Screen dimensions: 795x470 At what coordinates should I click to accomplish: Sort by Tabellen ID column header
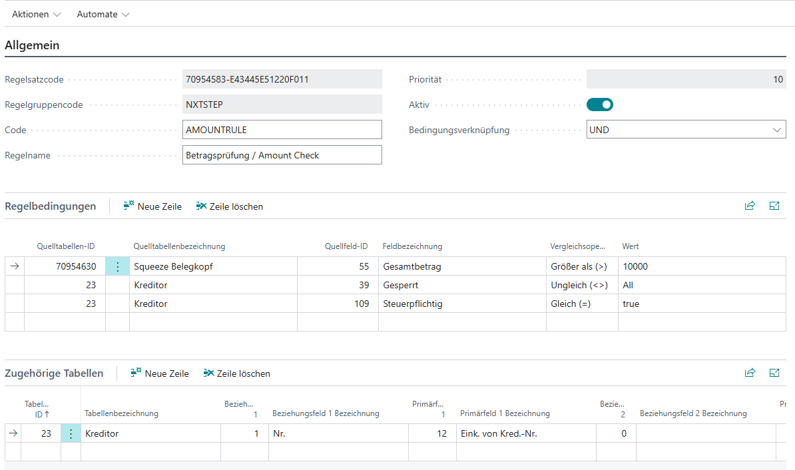point(39,409)
